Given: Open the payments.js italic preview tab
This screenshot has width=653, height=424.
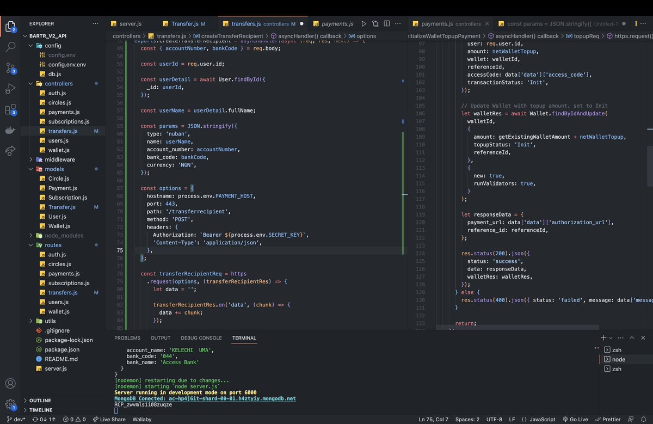Looking at the screenshot, I should click(337, 24).
